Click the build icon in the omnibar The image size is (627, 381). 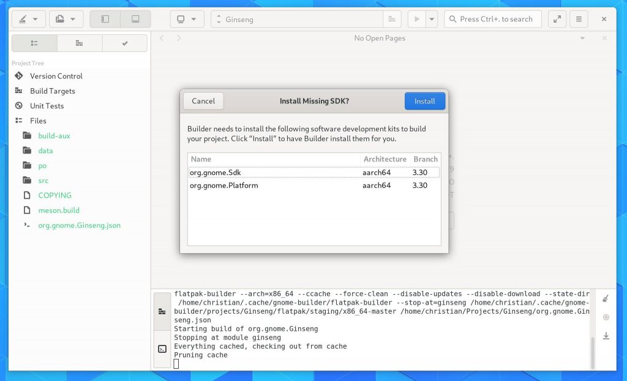click(x=392, y=19)
